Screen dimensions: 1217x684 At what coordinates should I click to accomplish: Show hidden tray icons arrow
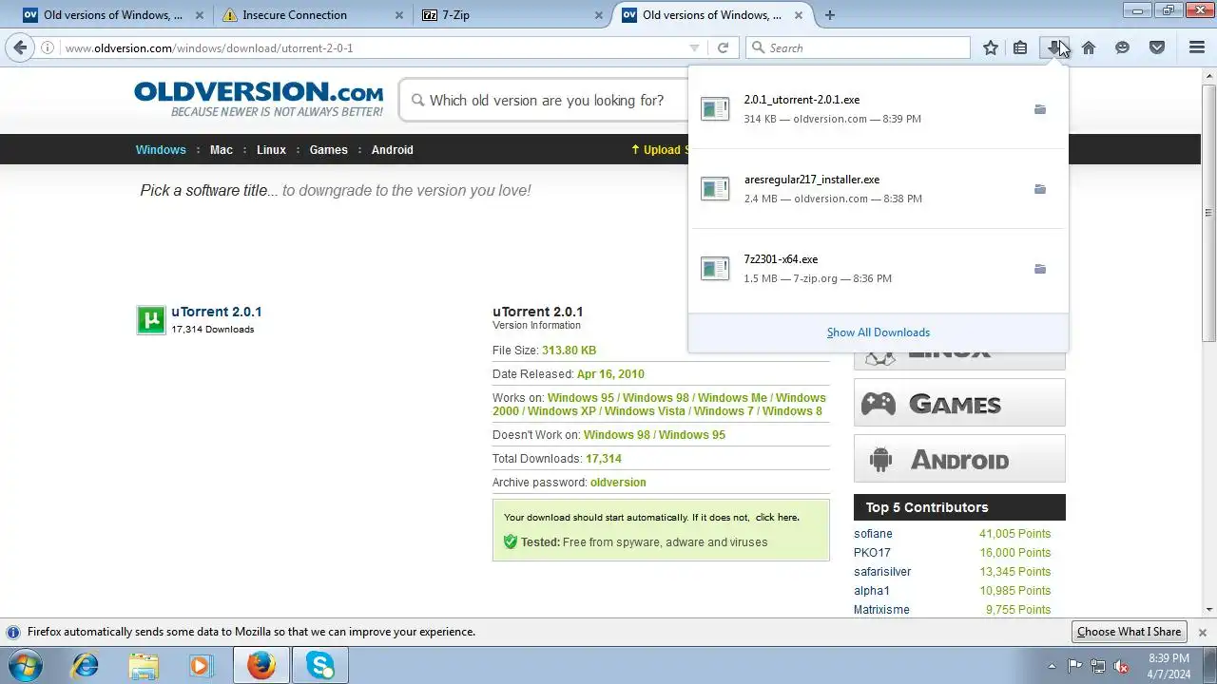(x=1052, y=666)
